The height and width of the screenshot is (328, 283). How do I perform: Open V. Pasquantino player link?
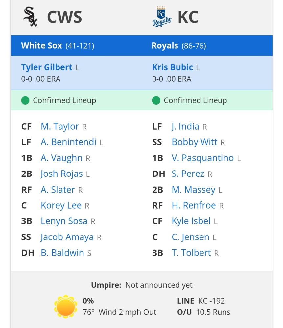click(202, 158)
